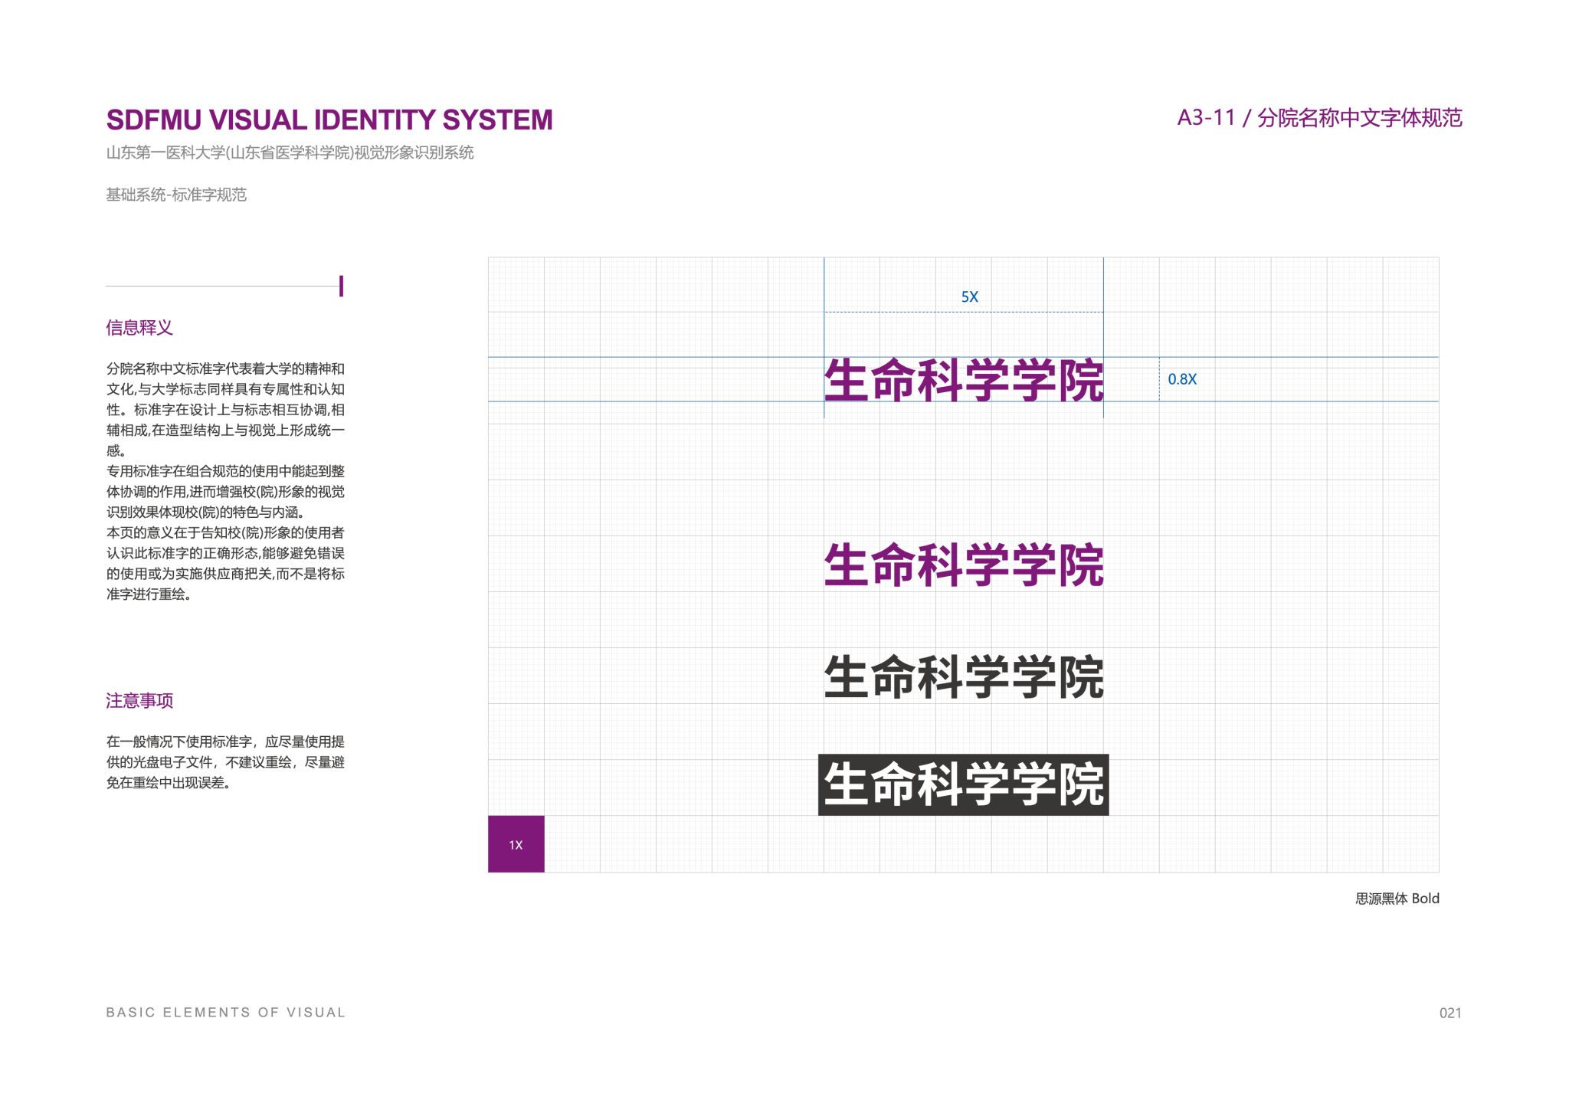1569x1110 pixels.
Task: Click the 注意事项 section heading
Action: click(139, 700)
